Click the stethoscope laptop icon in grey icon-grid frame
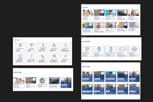The image size is (153, 102). (43, 56)
